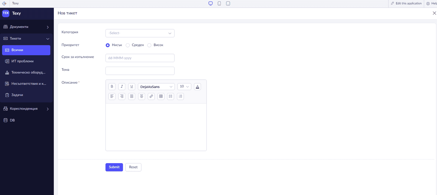Image resolution: width=437 pixels, height=195 pixels.
Task: Open ИТ проблеми in sidebar
Action: pyautogui.click(x=26, y=61)
